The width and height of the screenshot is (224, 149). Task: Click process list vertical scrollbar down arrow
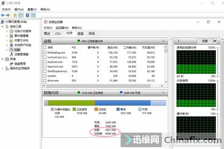[x=166, y=82]
